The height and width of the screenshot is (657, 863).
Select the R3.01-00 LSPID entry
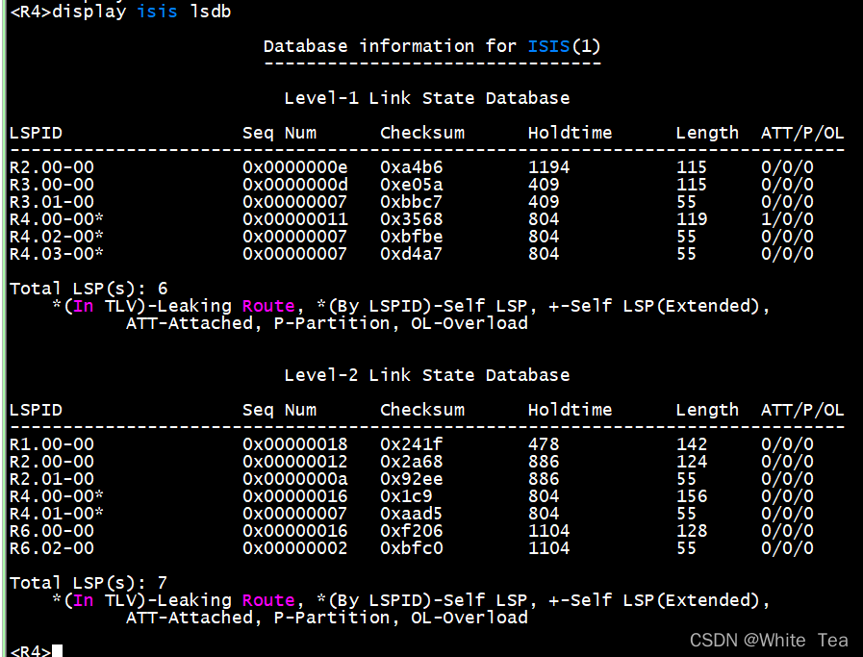[52, 202]
